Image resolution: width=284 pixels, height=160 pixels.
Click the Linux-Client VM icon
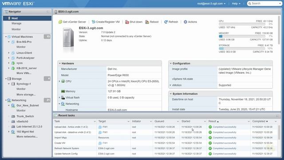point(13,53)
